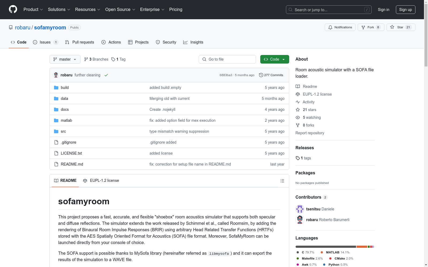Select the Code tab

point(18,42)
